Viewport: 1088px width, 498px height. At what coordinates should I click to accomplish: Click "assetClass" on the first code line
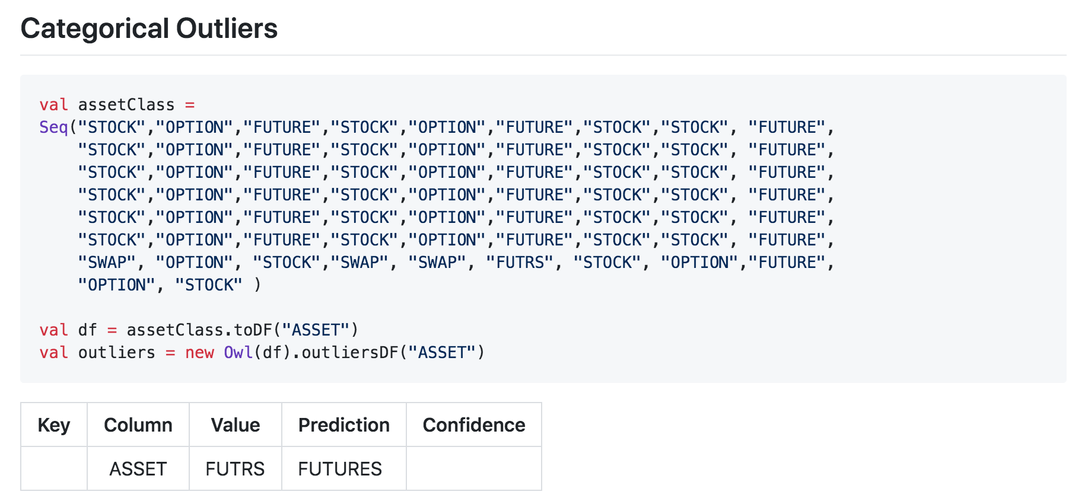pyautogui.click(x=126, y=105)
